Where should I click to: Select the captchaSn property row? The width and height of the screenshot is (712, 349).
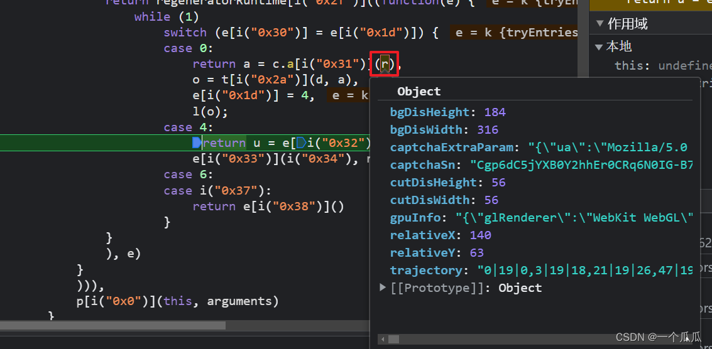pyautogui.click(x=541, y=164)
